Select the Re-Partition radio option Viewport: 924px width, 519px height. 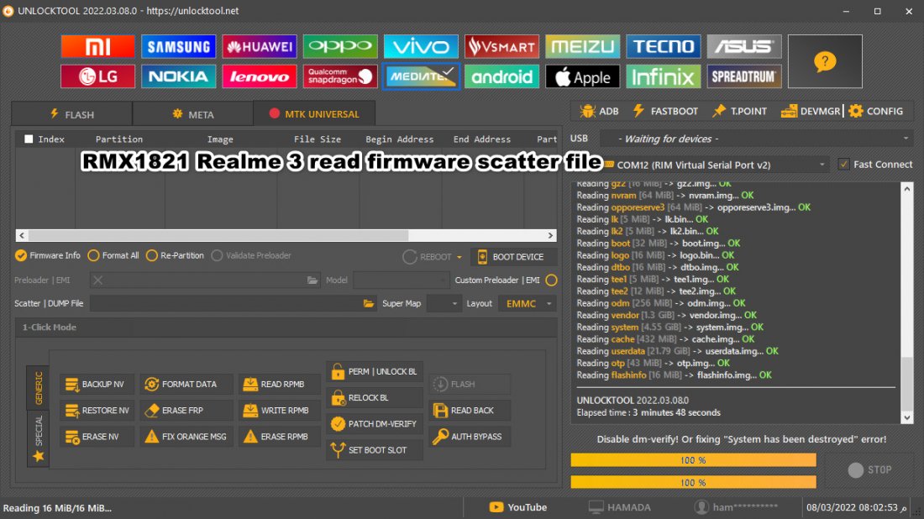[x=175, y=255]
